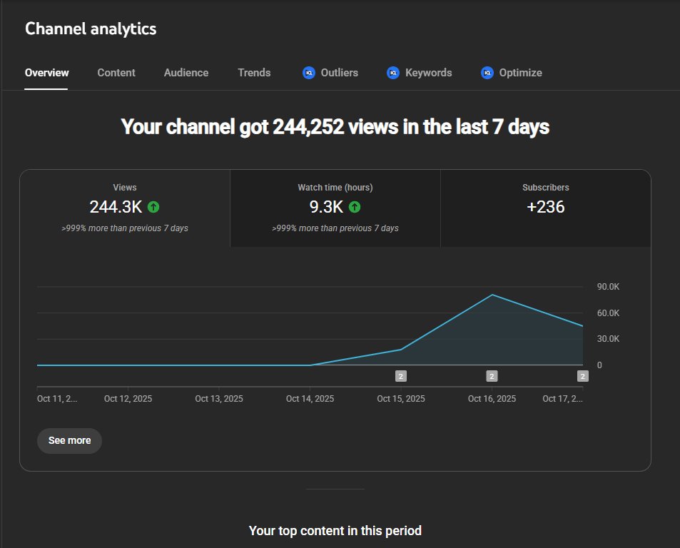Select the Views metric card
The height and width of the screenshot is (548, 680).
124,208
